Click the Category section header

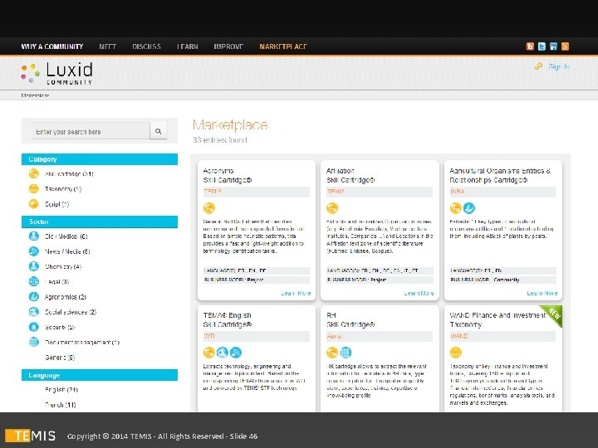click(100, 159)
